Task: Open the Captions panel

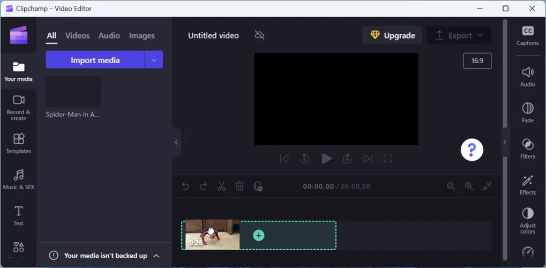Action: point(527,35)
